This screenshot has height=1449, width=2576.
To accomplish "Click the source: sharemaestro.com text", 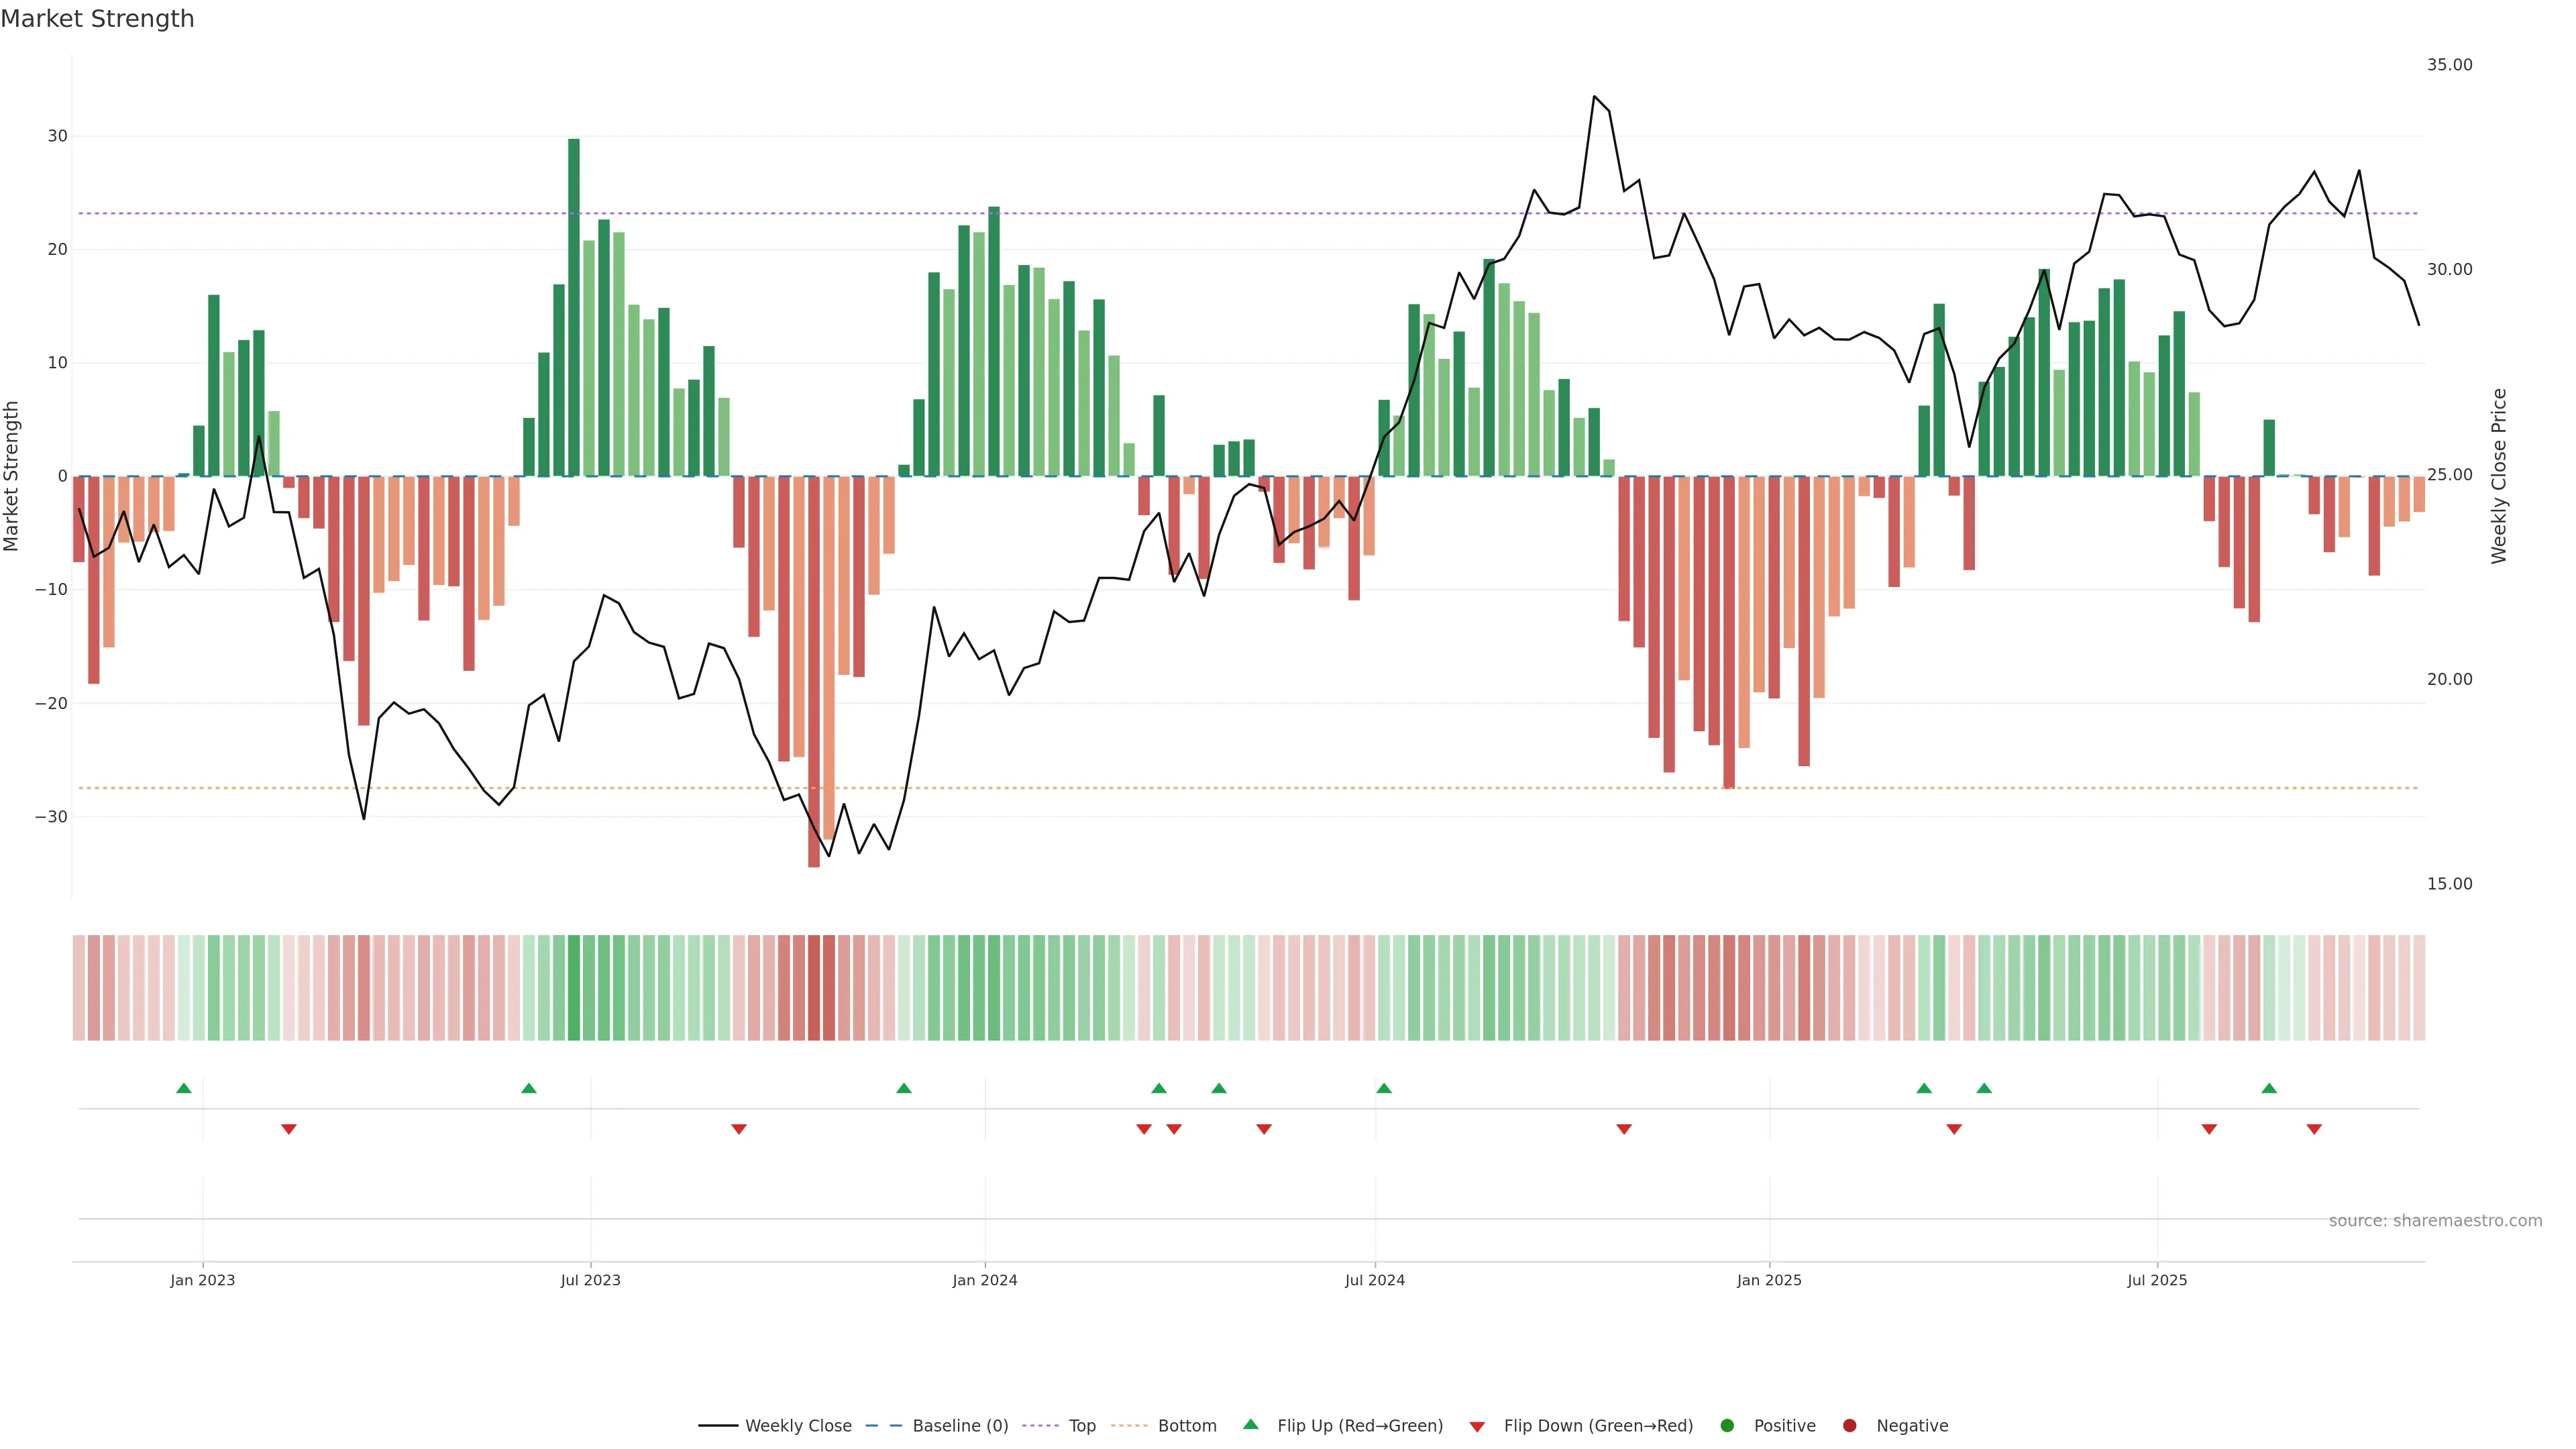I will [x=2435, y=1220].
